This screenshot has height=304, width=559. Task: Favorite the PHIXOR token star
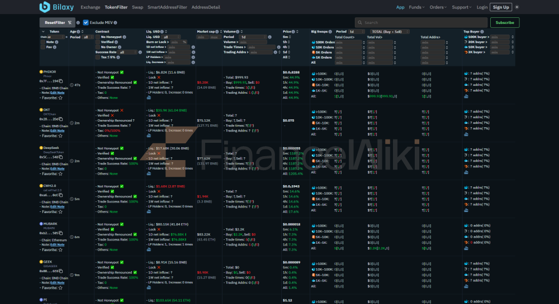(60, 98)
